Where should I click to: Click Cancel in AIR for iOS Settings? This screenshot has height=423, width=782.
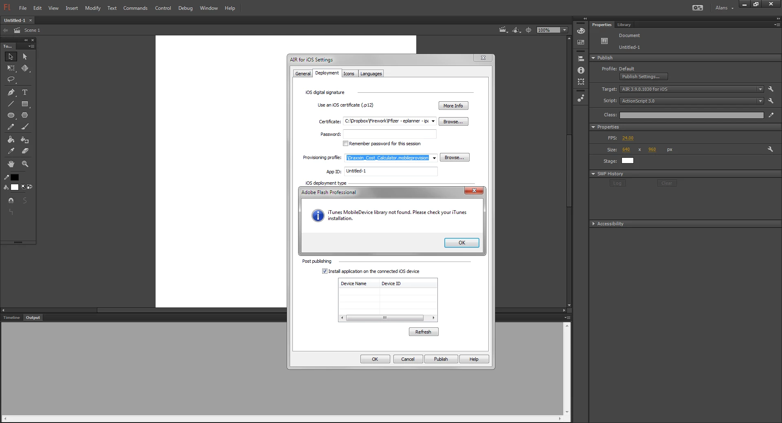click(x=408, y=359)
